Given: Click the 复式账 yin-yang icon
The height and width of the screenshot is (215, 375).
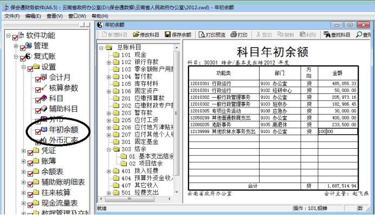Looking at the screenshot, I should coord(29,56).
